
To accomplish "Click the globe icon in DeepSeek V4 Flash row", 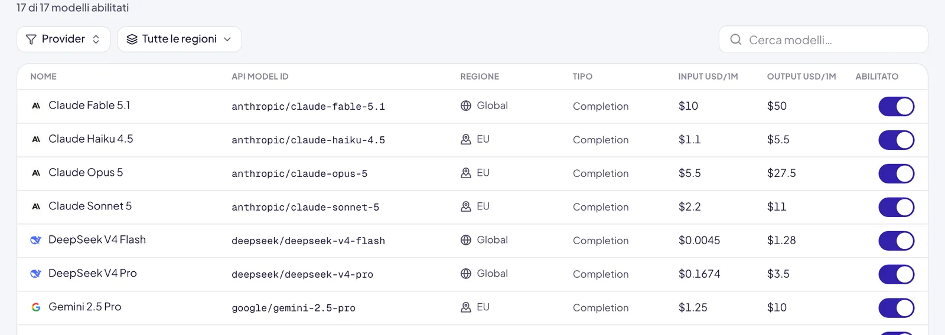I will (x=466, y=240).
